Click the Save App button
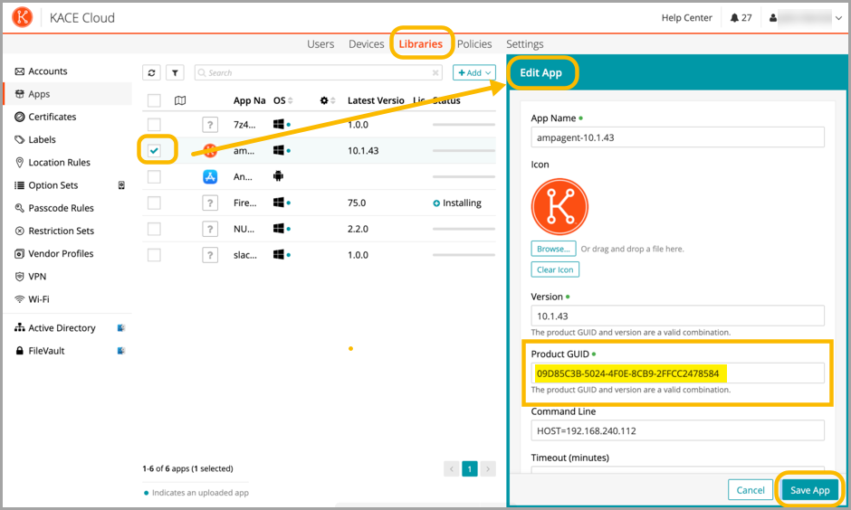The image size is (851, 510). point(809,490)
